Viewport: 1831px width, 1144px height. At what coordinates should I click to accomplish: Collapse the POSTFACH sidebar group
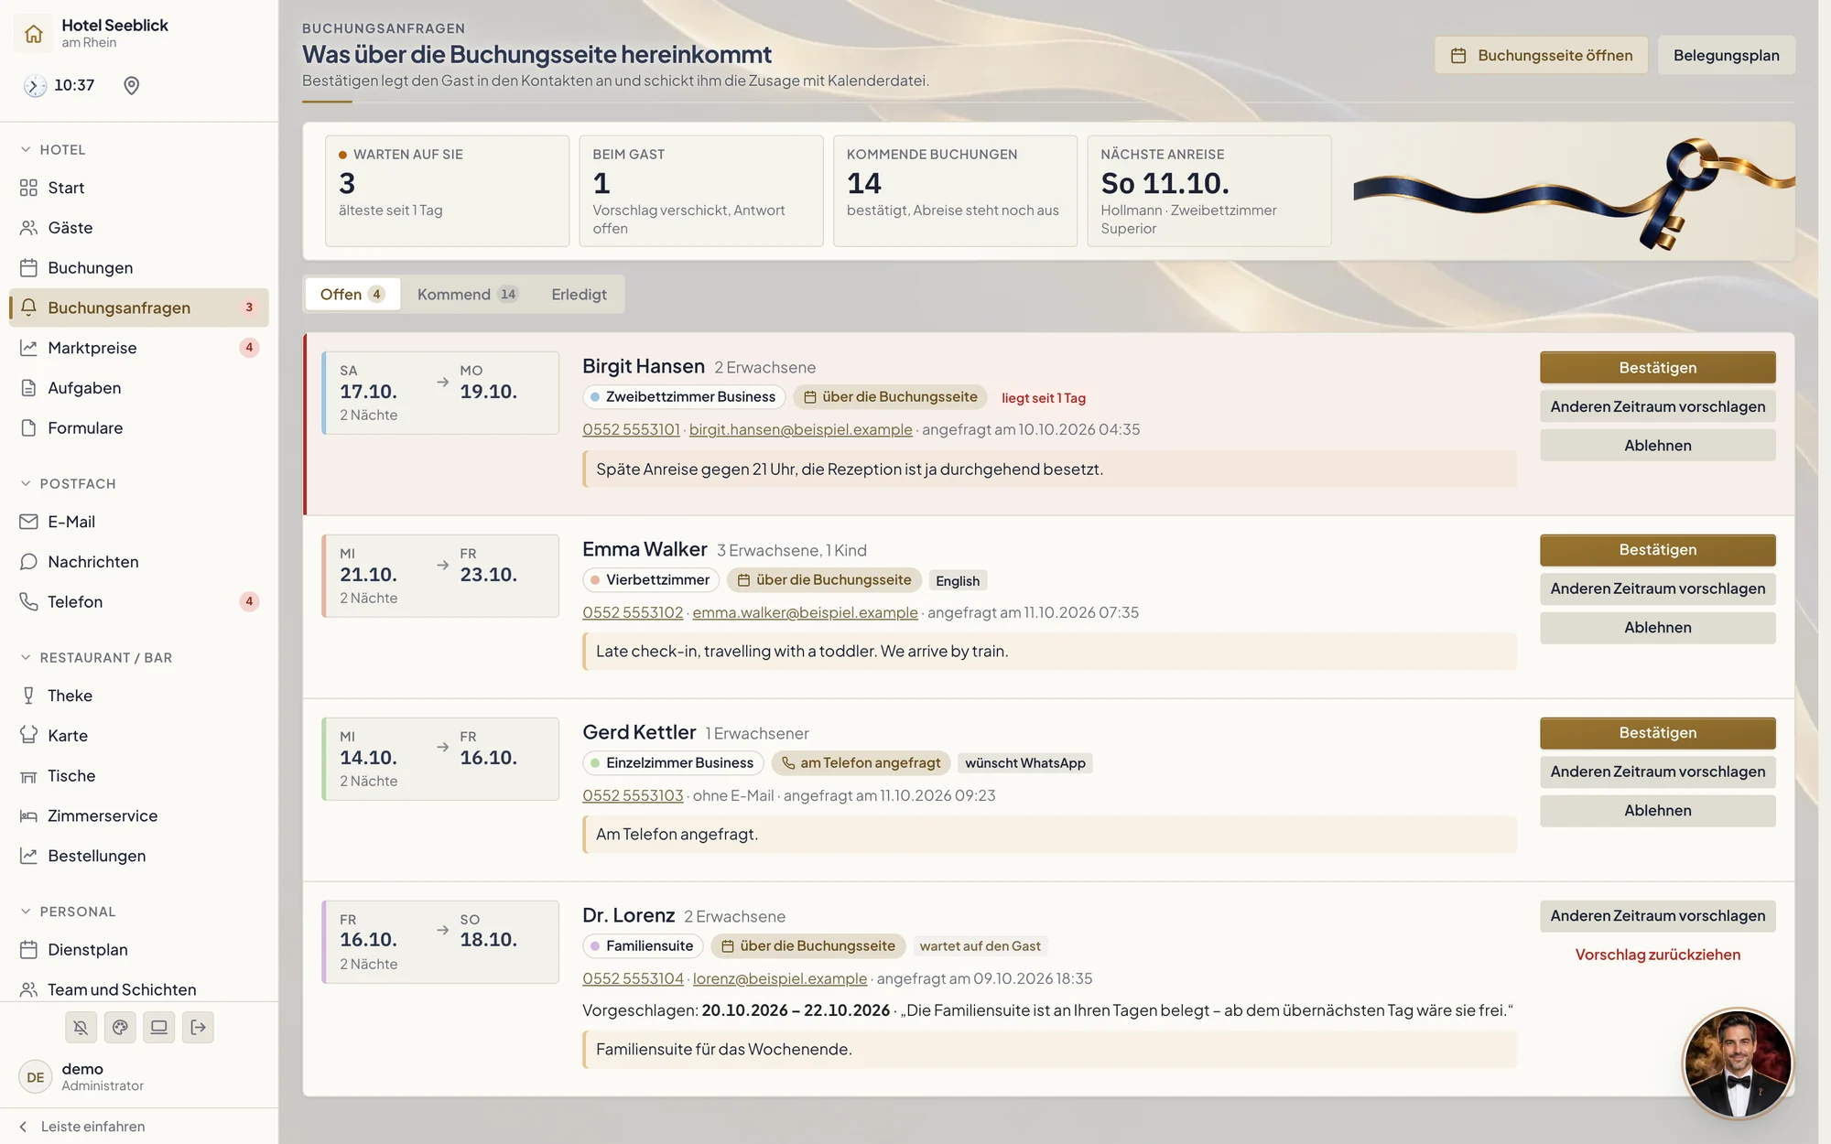pyautogui.click(x=68, y=484)
